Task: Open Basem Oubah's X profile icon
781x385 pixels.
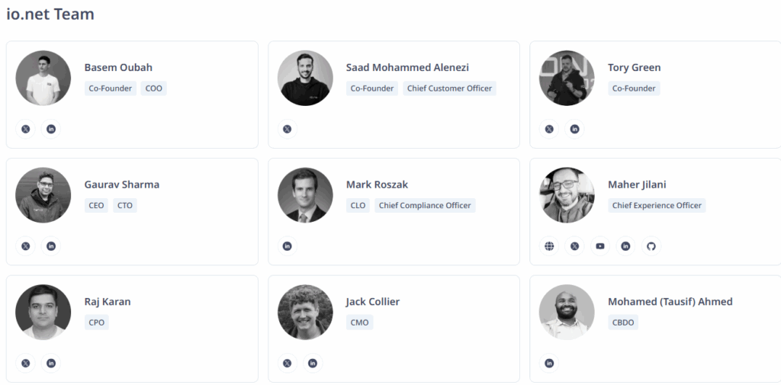Action: (x=26, y=129)
